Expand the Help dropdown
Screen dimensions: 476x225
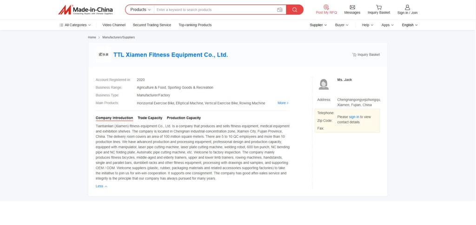(367, 25)
